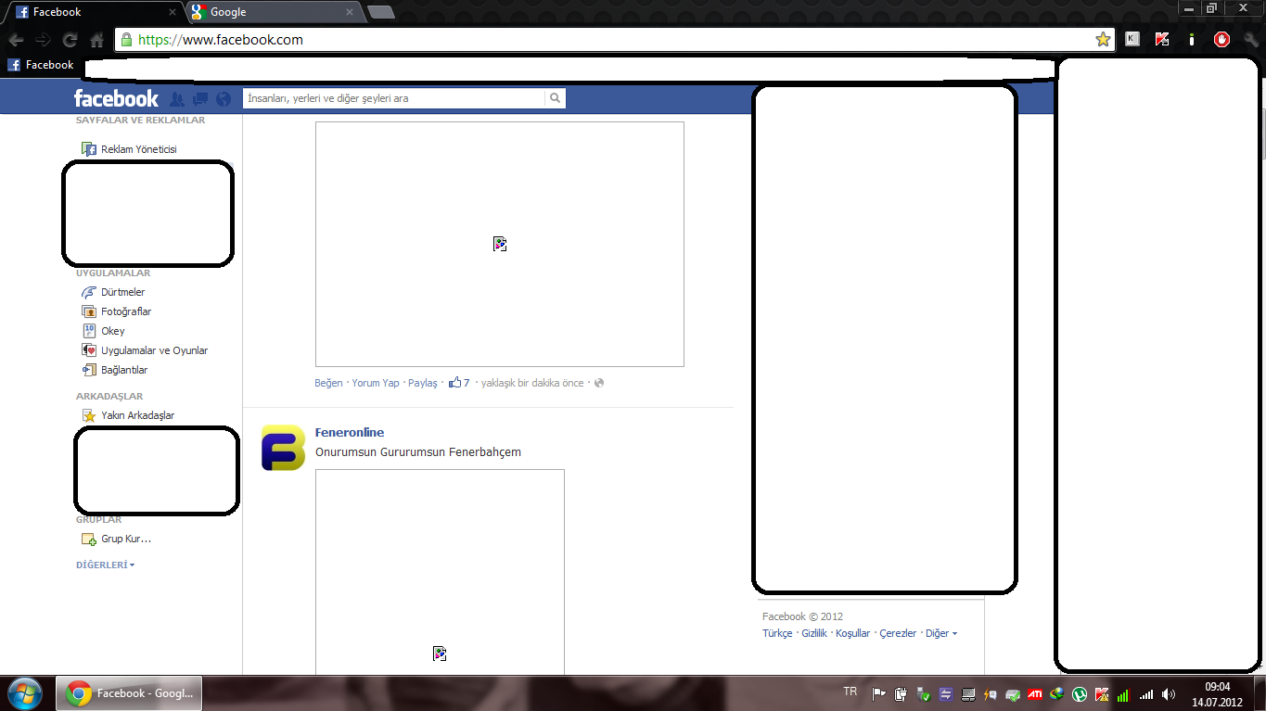Click the Dürtmeler poke icon
This screenshot has height=711, width=1266.
click(x=89, y=292)
